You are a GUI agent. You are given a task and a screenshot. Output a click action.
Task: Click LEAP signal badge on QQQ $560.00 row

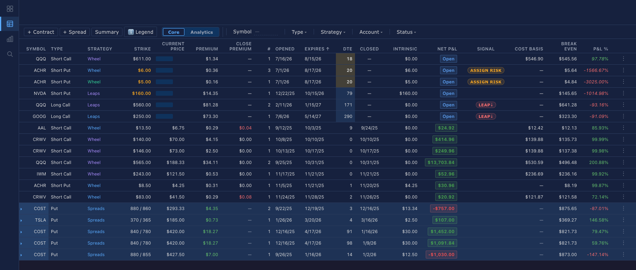coord(486,105)
